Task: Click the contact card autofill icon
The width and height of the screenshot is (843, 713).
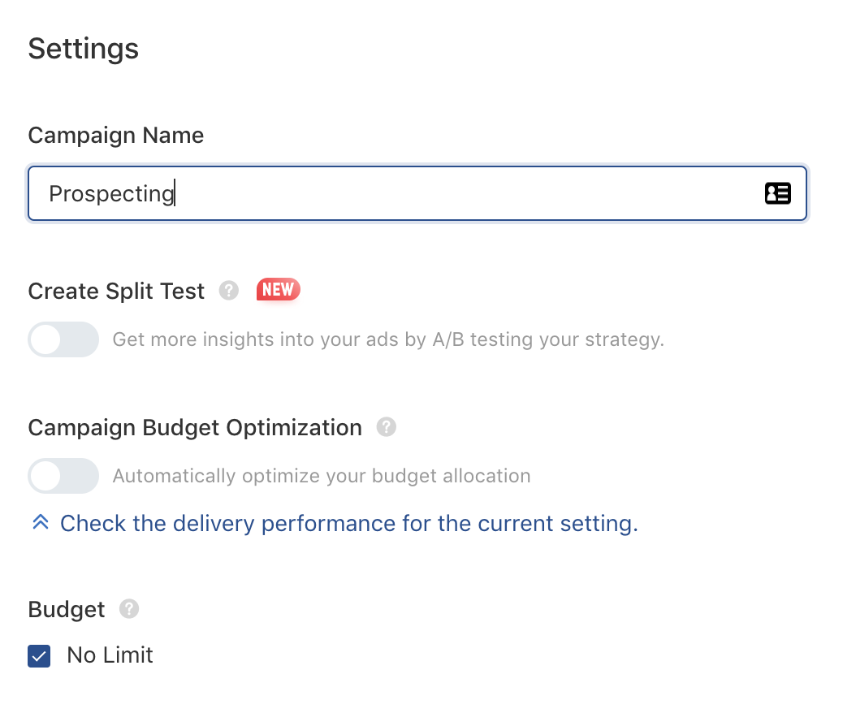Action: point(777,193)
